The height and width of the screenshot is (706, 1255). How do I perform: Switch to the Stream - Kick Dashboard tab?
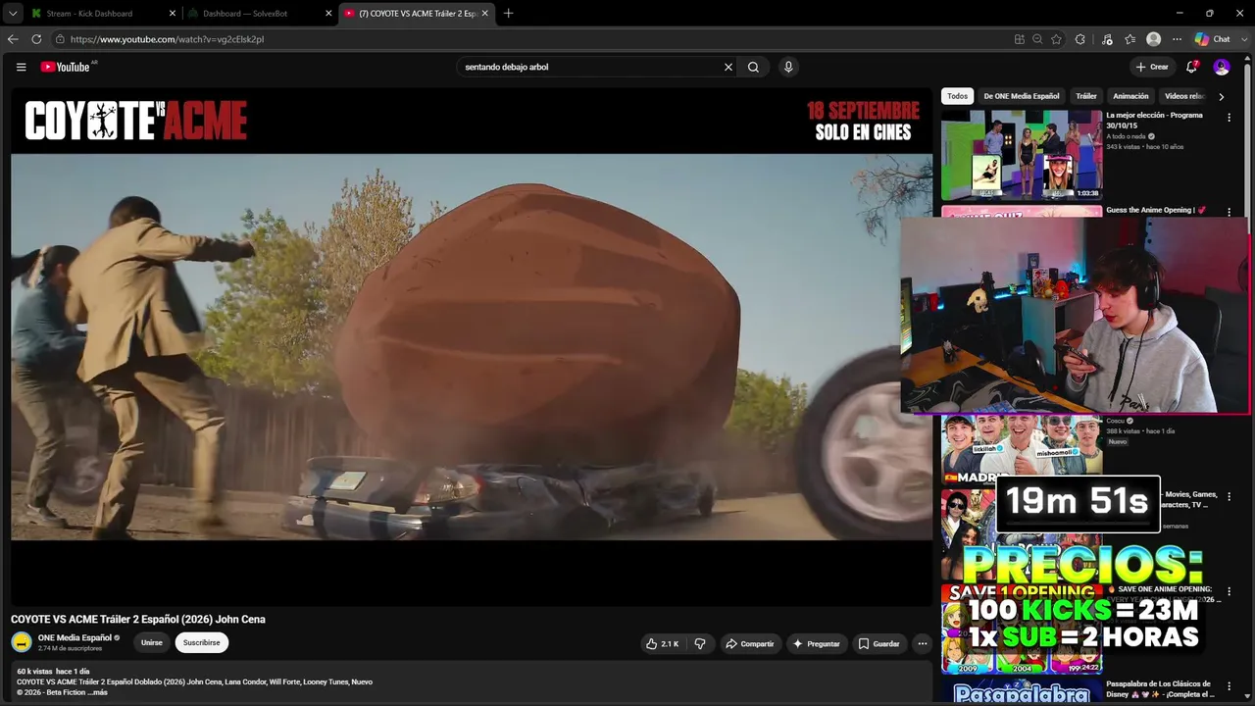pos(102,14)
